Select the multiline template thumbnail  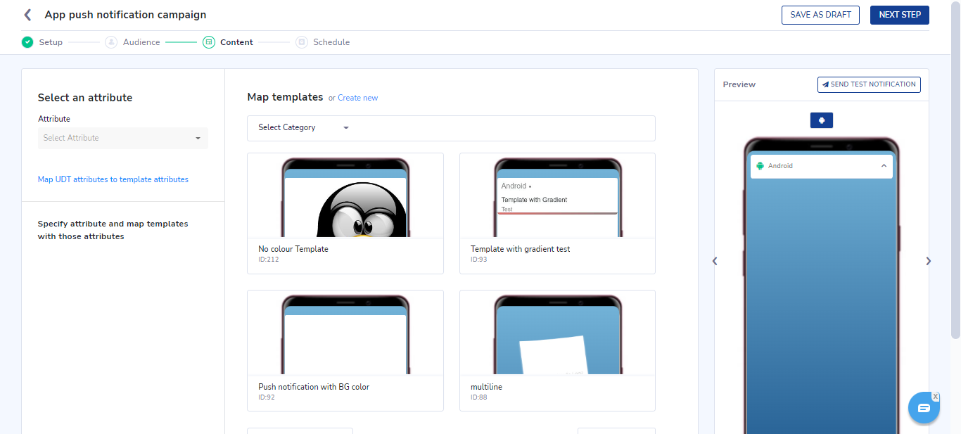pyautogui.click(x=557, y=333)
